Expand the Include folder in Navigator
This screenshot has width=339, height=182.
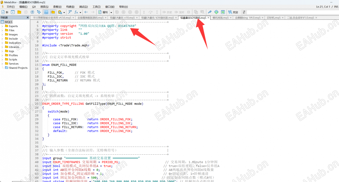[2, 39]
